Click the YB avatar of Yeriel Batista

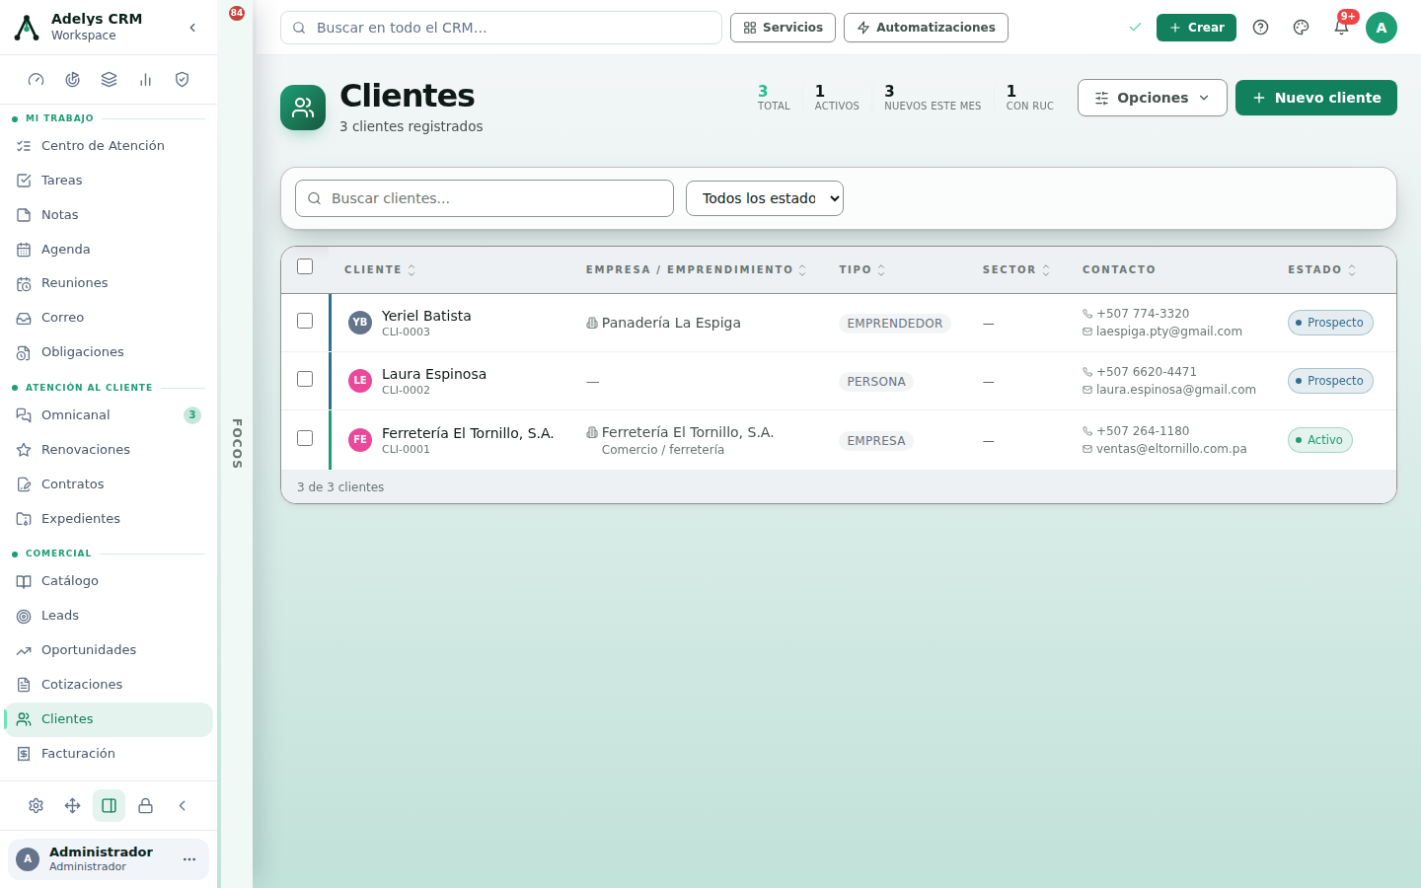(360, 323)
